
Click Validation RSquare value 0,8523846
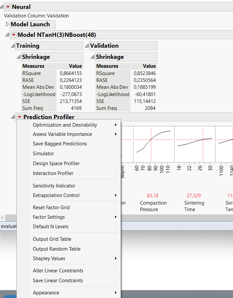click(145, 73)
